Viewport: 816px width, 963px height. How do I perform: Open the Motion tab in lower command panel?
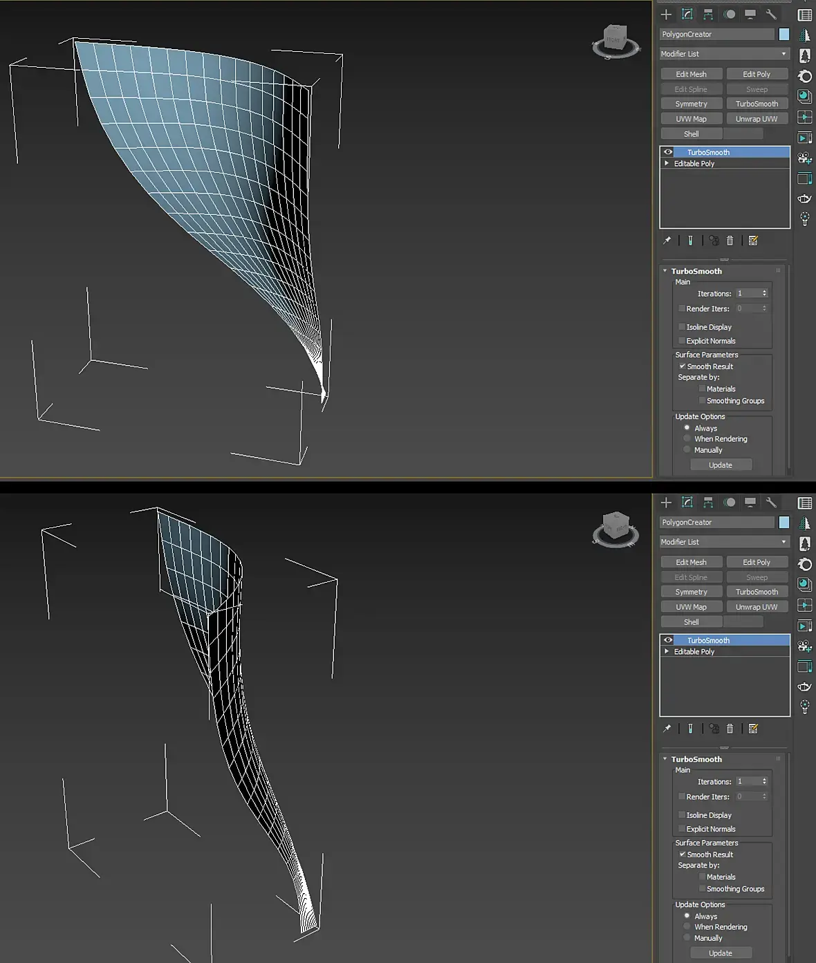(x=730, y=503)
